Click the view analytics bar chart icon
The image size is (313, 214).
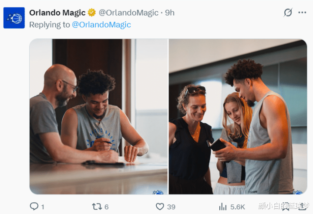point(223,207)
